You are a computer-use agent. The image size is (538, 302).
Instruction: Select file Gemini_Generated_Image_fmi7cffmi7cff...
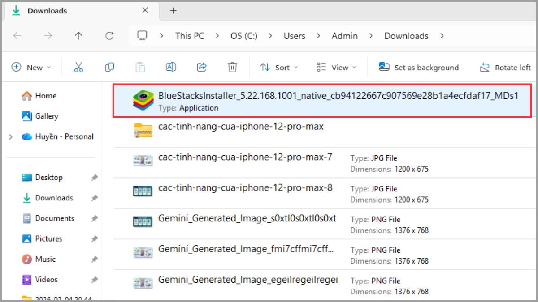pos(246,249)
